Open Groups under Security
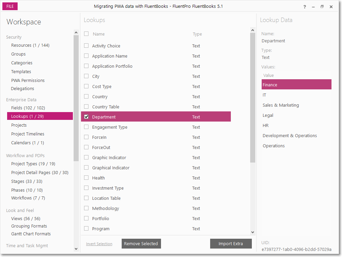Image resolution: width=342 pixels, height=257 pixels. (18, 54)
